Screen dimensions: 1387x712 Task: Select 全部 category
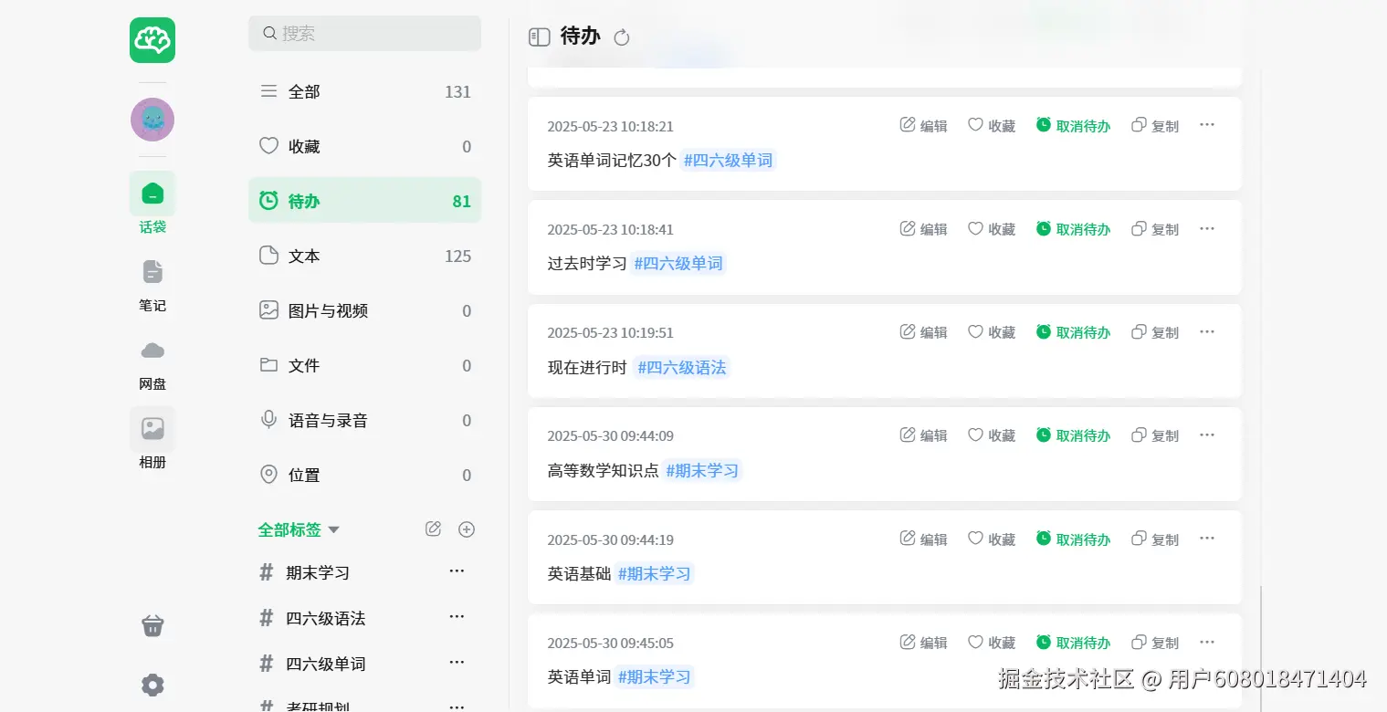click(364, 91)
